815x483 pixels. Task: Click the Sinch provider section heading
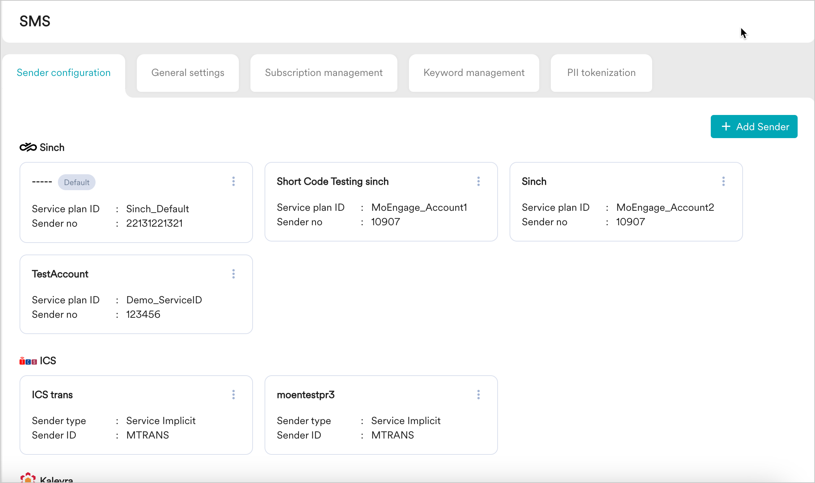tap(52, 148)
